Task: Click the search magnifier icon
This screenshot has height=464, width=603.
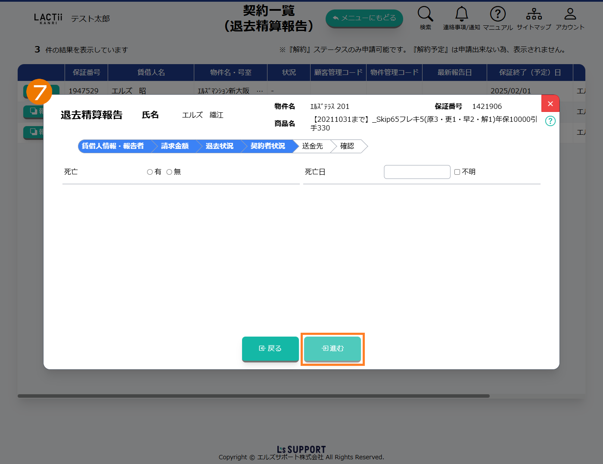Action: click(425, 14)
